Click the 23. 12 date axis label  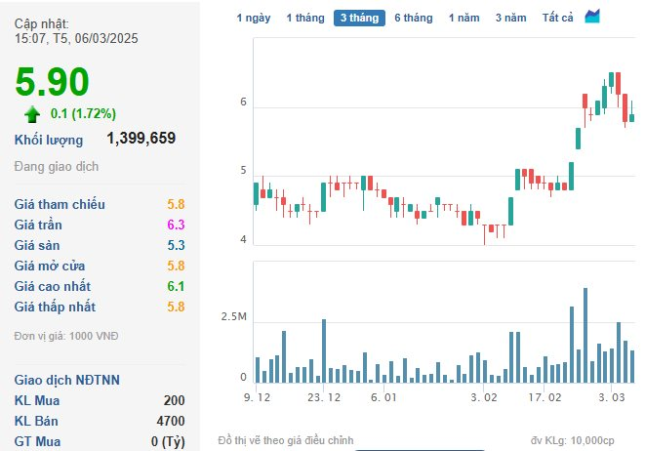coord(323,398)
